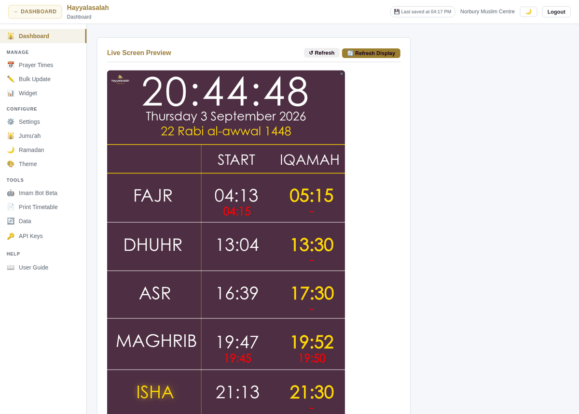579x414 pixels.
Task: Click the START column header
Action: [236, 160]
